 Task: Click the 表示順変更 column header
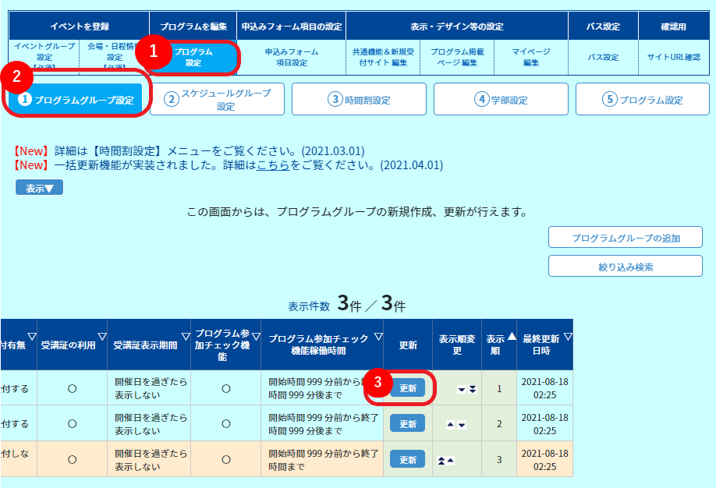[x=457, y=345]
